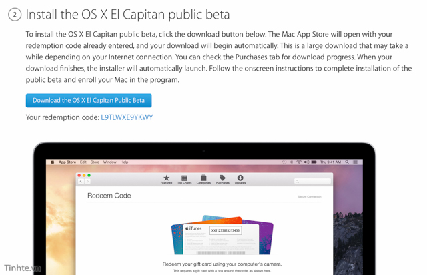Open Notification Center list icon
This screenshot has height=275, width=427.
(355, 162)
